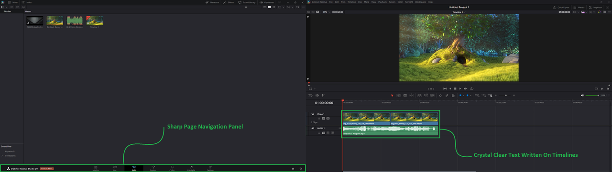Screen dimensions: 612x172
Task: Play in reverse button
Action: pyautogui.click(x=450, y=88)
